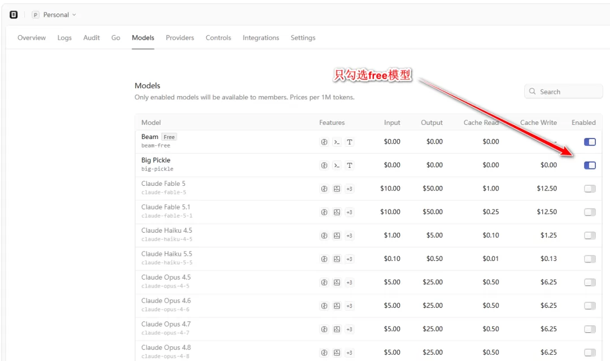Click the $50.00 output price for Claude Fable 5

click(433, 189)
